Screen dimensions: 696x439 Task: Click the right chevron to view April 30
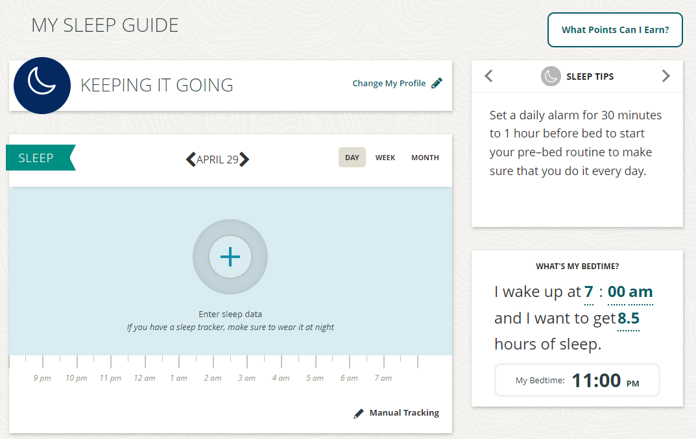click(x=243, y=159)
